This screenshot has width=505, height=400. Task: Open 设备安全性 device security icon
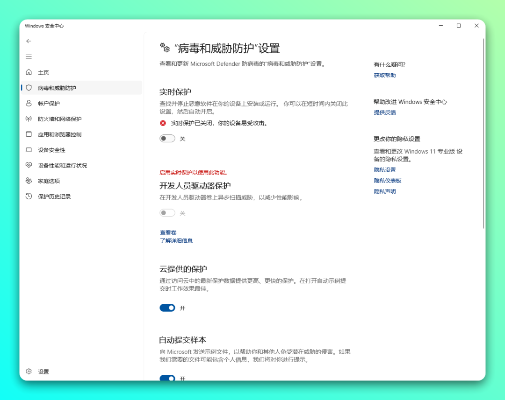[29, 150]
